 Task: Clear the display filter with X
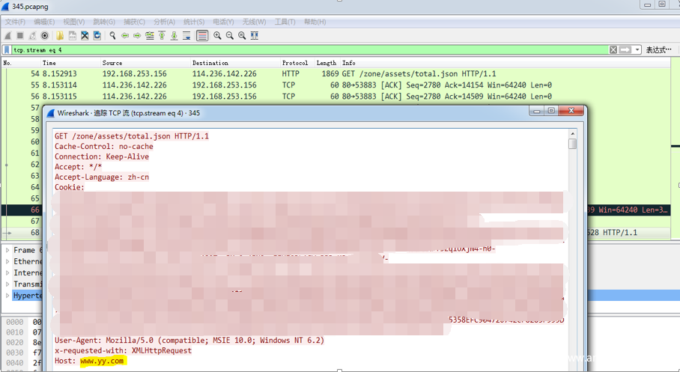click(613, 50)
